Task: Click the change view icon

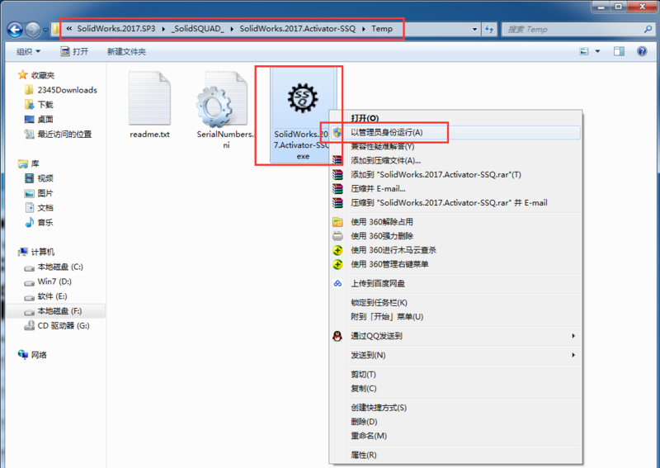Action: coord(584,51)
